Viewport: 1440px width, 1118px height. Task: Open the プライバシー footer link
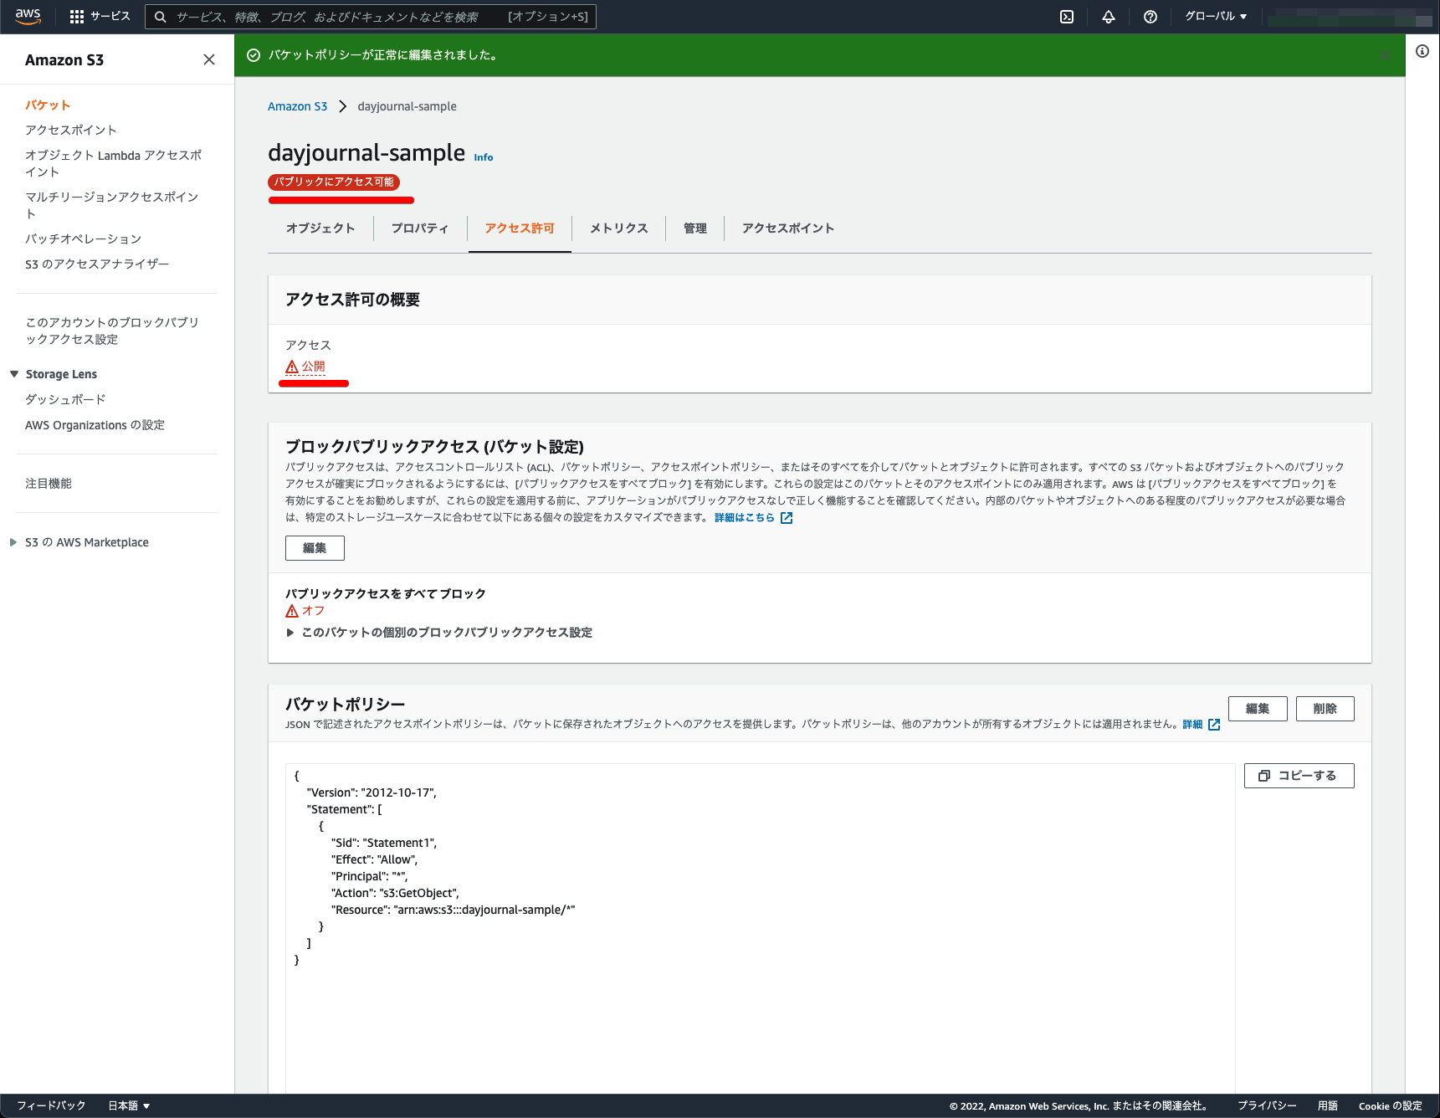(x=1267, y=1105)
